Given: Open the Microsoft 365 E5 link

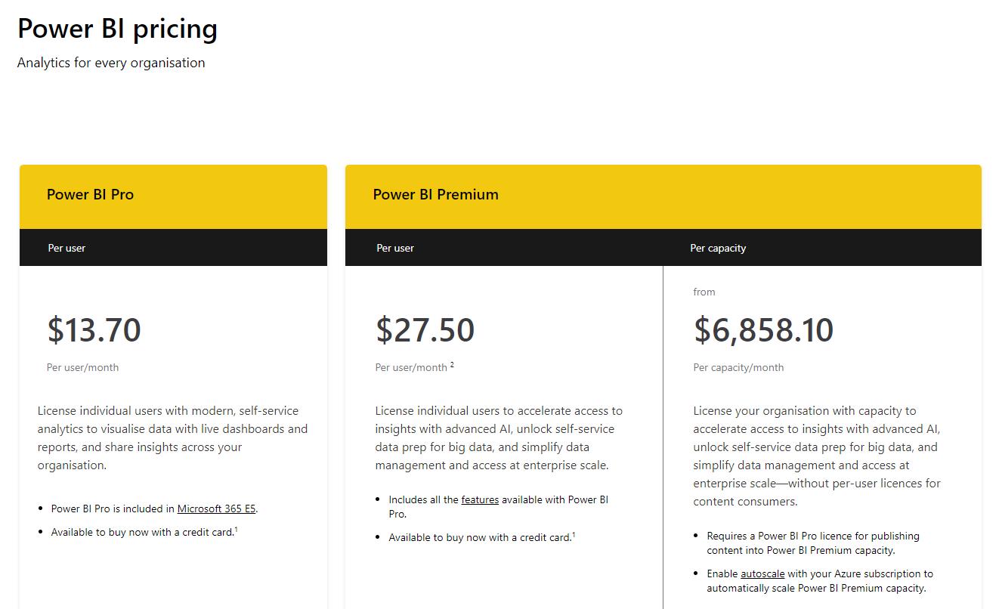Looking at the screenshot, I should [x=217, y=509].
